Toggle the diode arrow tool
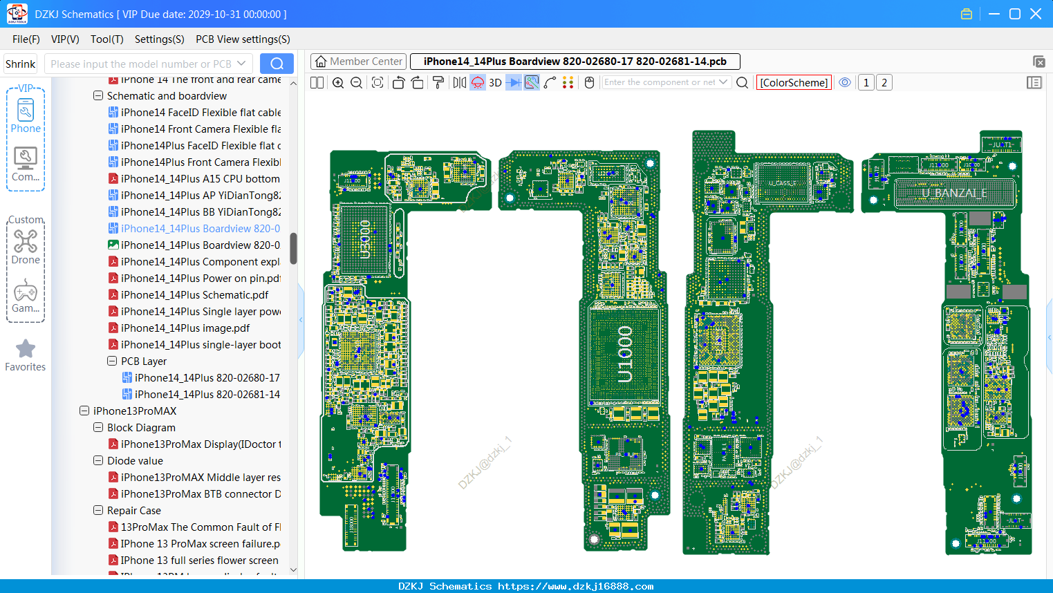1053x593 pixels. click(514, 82)
